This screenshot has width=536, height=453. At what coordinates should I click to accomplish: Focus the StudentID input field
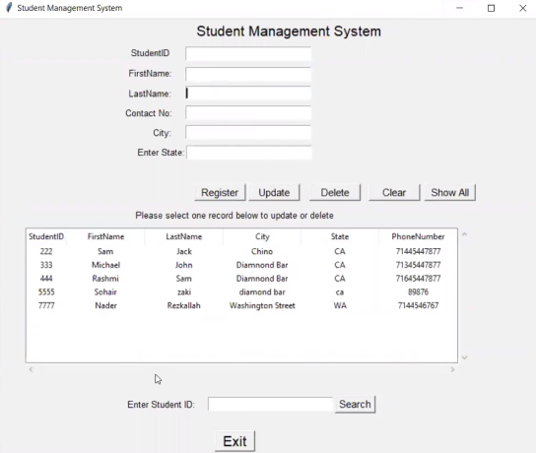[x=248, y=54]
